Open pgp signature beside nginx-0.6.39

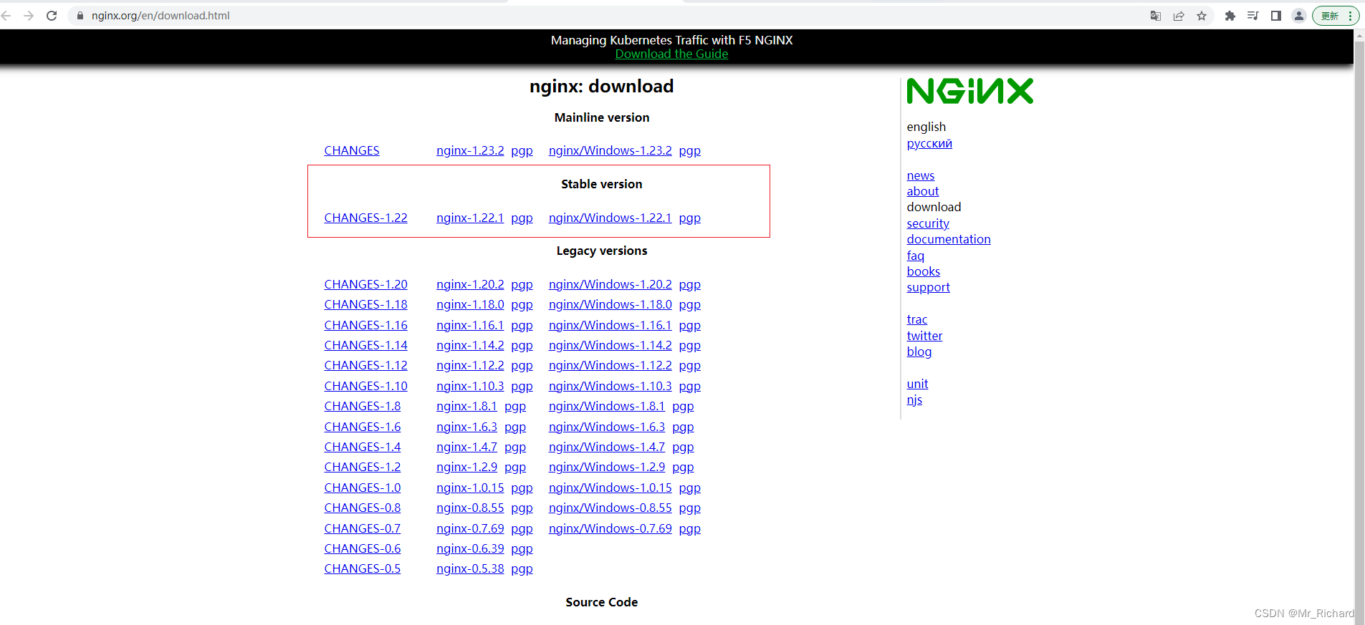(x=522, y=549)
